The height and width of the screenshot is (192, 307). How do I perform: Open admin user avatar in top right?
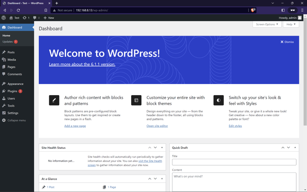[299, 18]
